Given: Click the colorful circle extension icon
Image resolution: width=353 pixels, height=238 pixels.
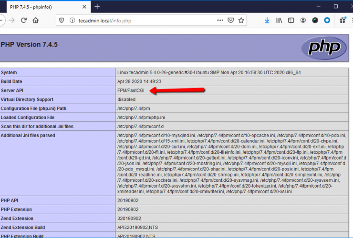Looking at the screenshot, I should tap(315, 20).
